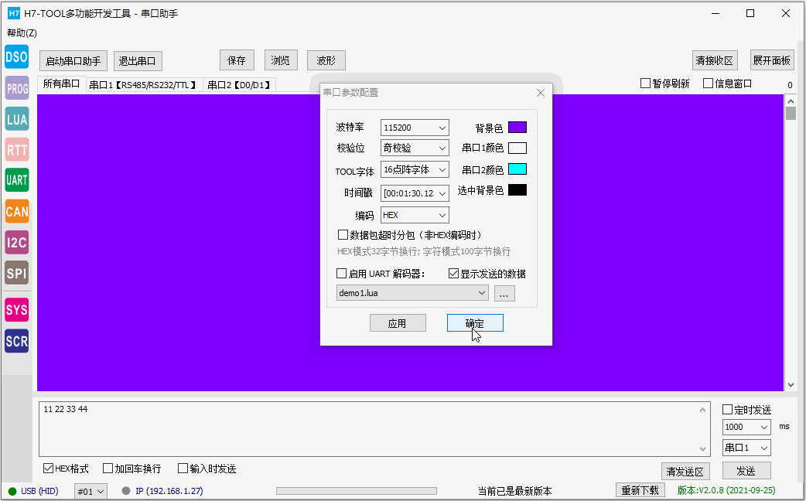
Task: Open the 时间戳 timestamp dropdown
Action: coord(415,193)
